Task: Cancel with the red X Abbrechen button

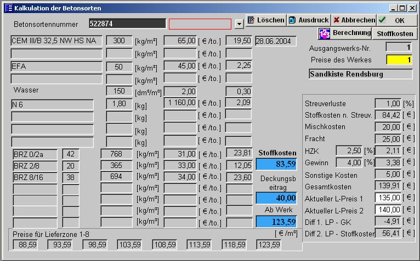Action: point(354,20)
